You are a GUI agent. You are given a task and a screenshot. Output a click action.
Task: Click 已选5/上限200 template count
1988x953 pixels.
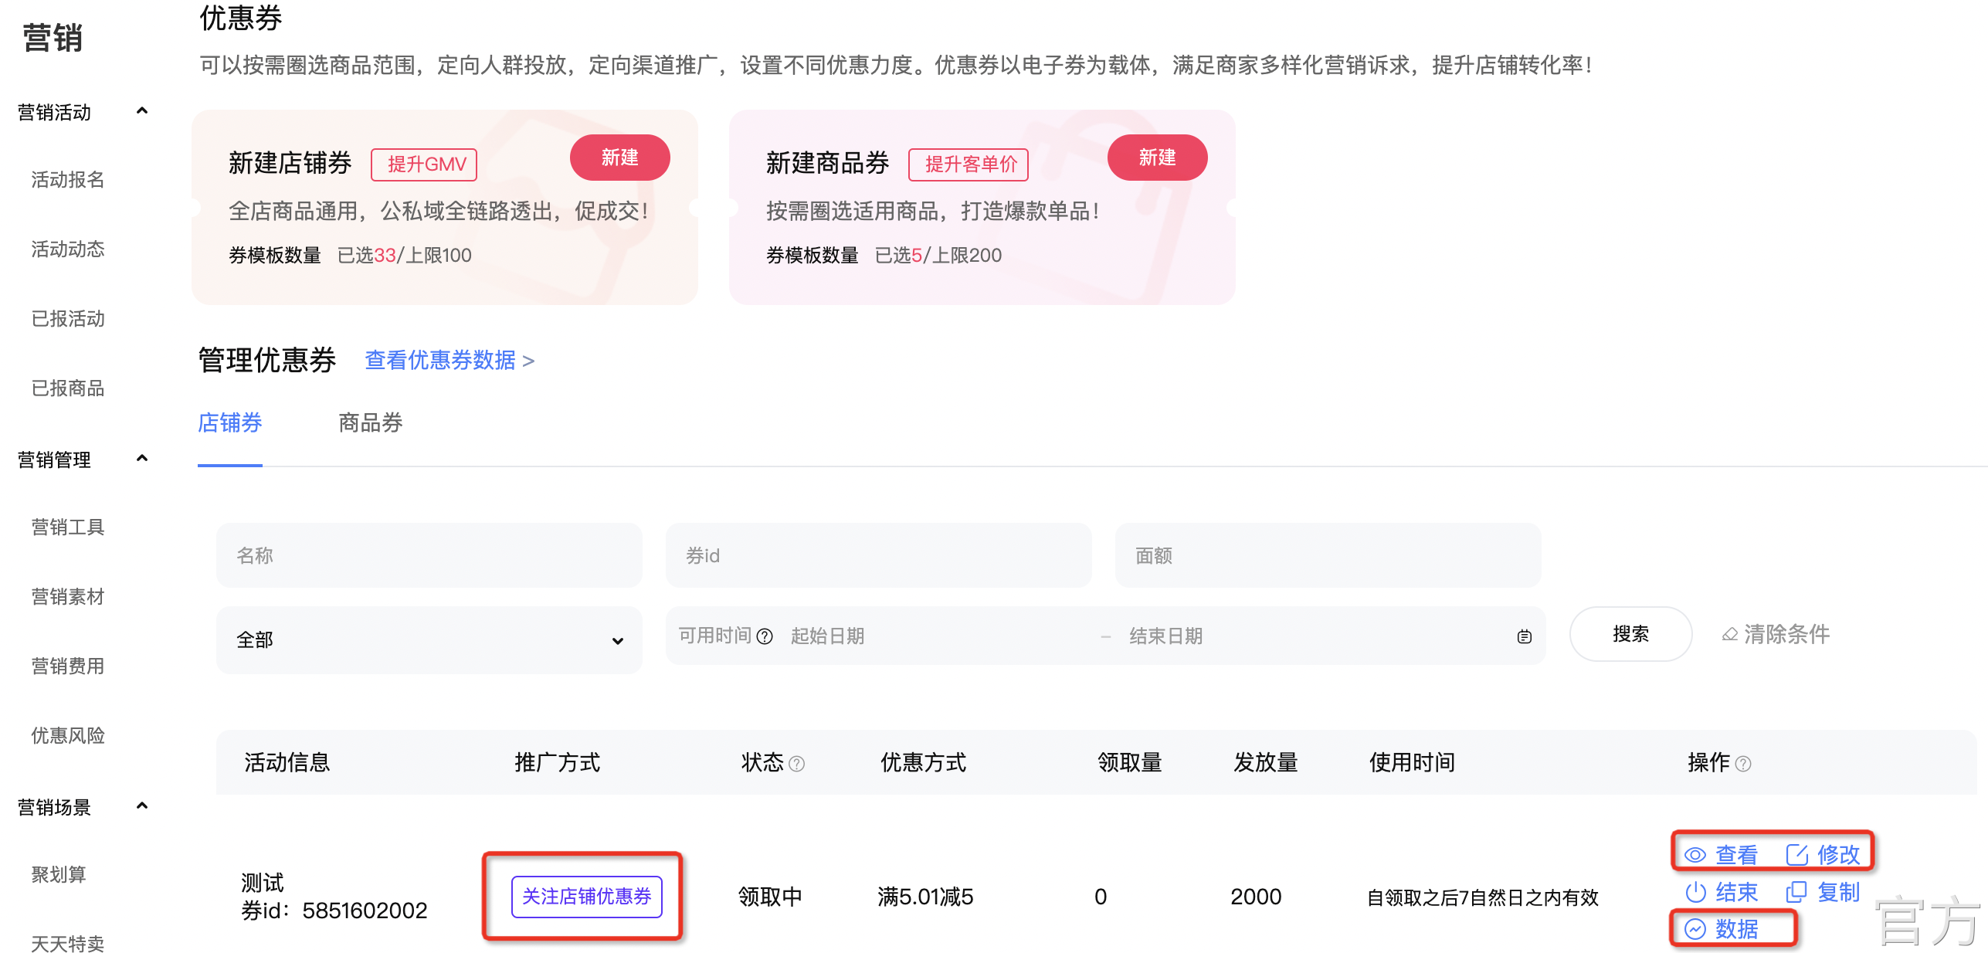[x=938, y=256]
